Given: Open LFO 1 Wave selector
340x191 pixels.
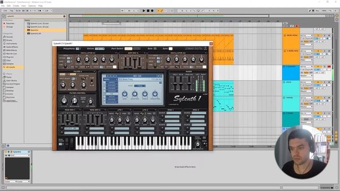Looking at the screenshot, I should [x=117, y=114].
